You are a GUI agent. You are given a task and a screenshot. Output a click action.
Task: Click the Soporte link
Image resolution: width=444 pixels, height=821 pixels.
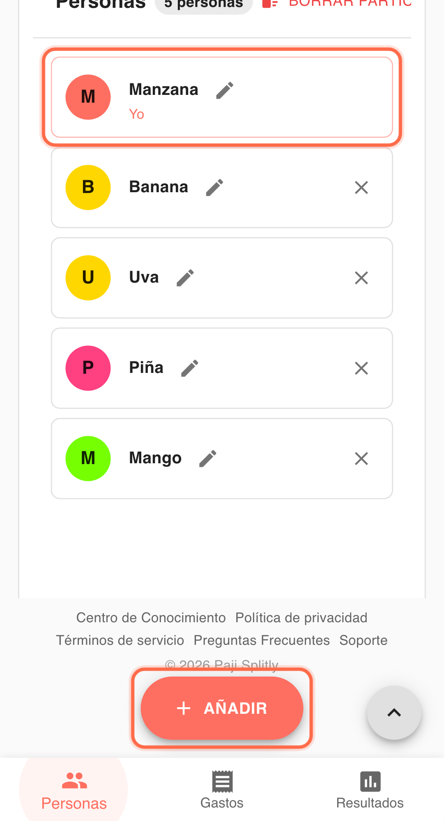pos(363,640)
